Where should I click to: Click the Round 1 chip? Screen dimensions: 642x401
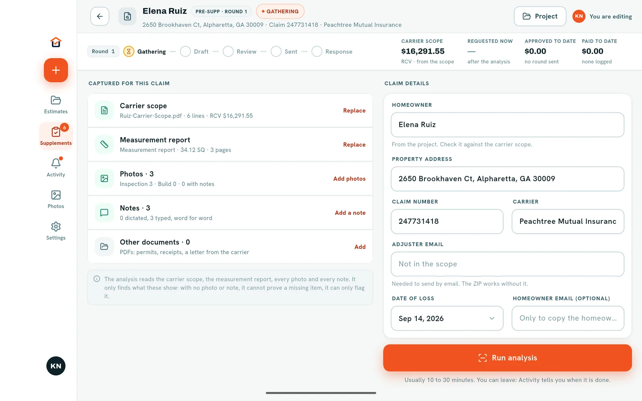103,51
